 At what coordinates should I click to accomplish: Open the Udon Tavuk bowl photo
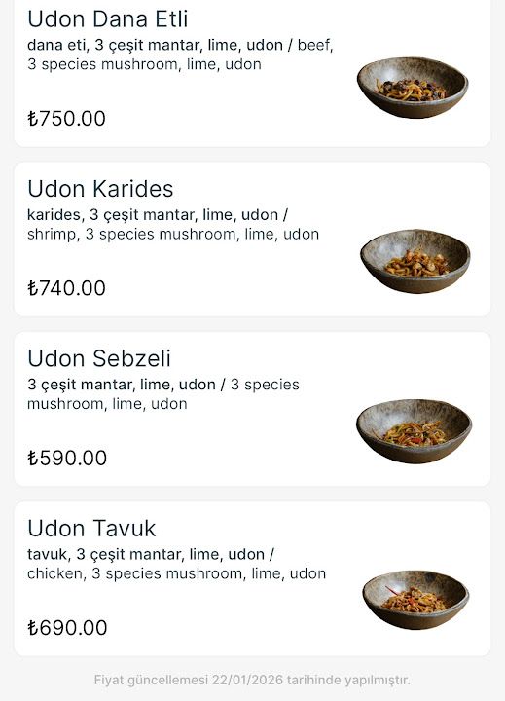pos(415,600)
